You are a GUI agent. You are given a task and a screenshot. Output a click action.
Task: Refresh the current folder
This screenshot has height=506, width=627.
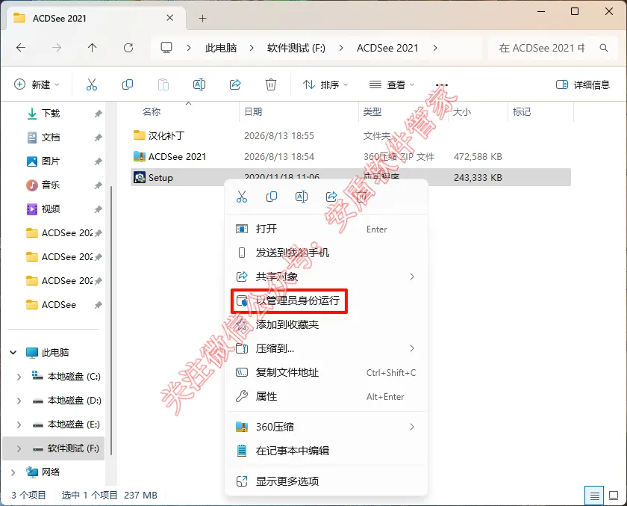(128, 48)
